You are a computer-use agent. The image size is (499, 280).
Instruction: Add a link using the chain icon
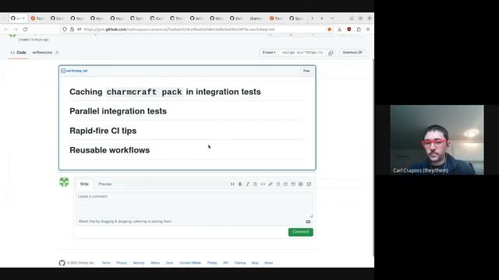point(271,184)
